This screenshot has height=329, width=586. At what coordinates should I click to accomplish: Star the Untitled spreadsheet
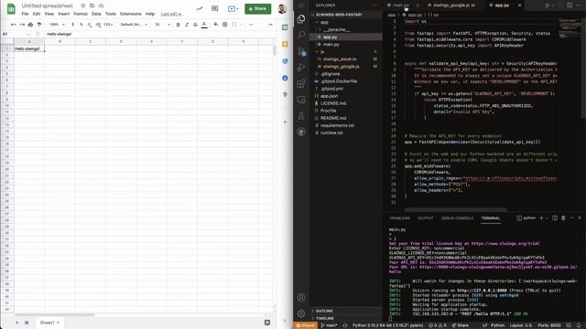coord(83,5)
